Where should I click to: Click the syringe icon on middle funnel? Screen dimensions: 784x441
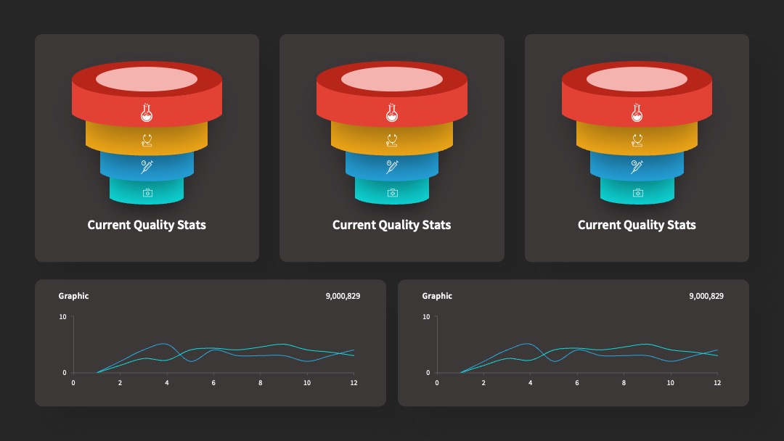(x=392, y=167)
